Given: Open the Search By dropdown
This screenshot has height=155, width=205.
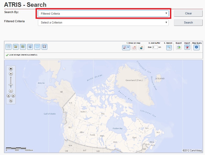Looking at the screenshot, I should click(x=103, y=13).
